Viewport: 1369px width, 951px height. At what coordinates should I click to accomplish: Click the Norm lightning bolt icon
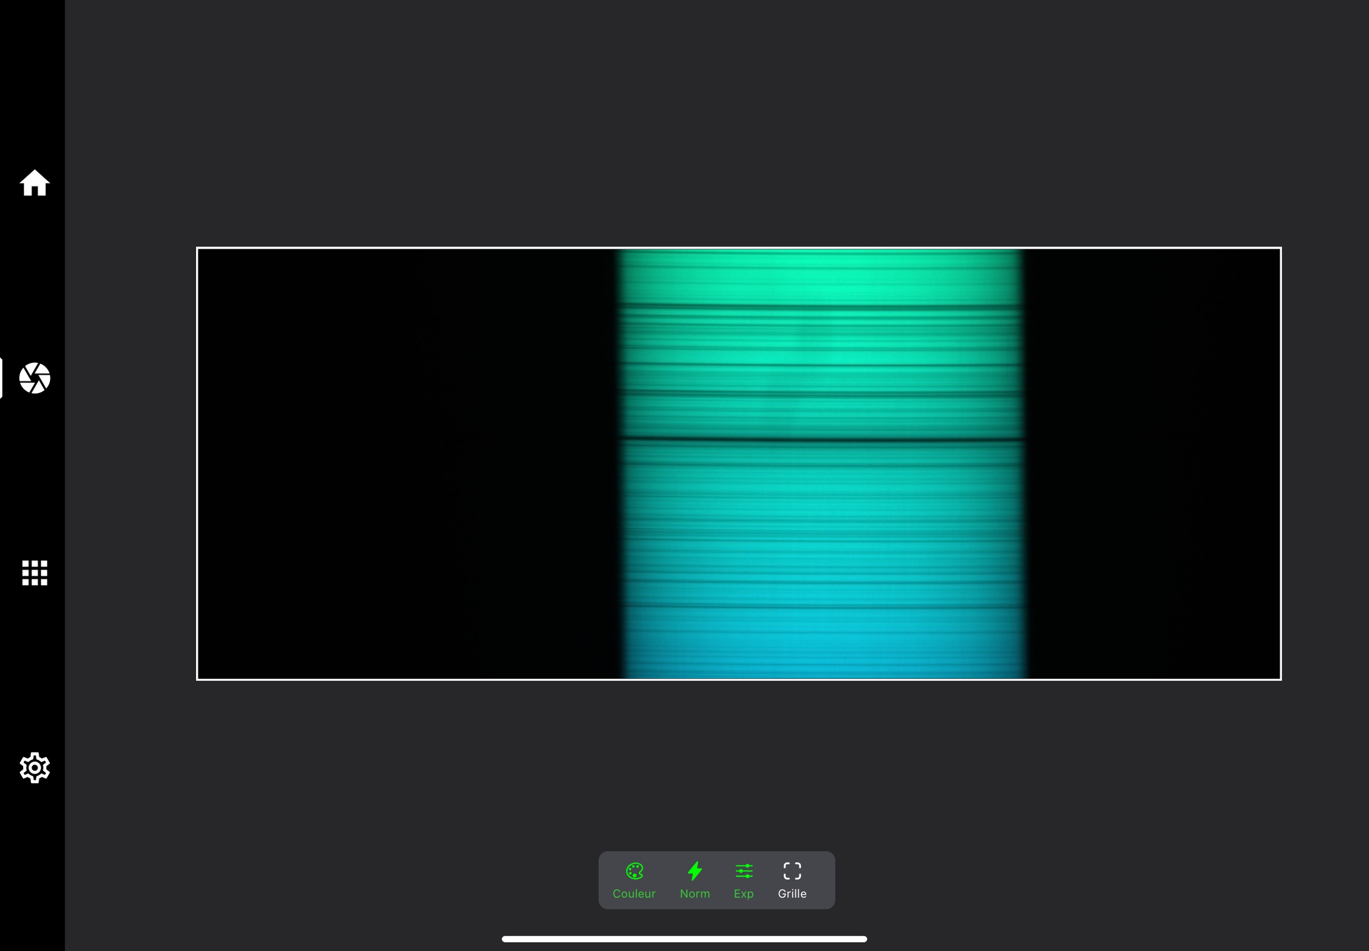click(x=695, y=871)
